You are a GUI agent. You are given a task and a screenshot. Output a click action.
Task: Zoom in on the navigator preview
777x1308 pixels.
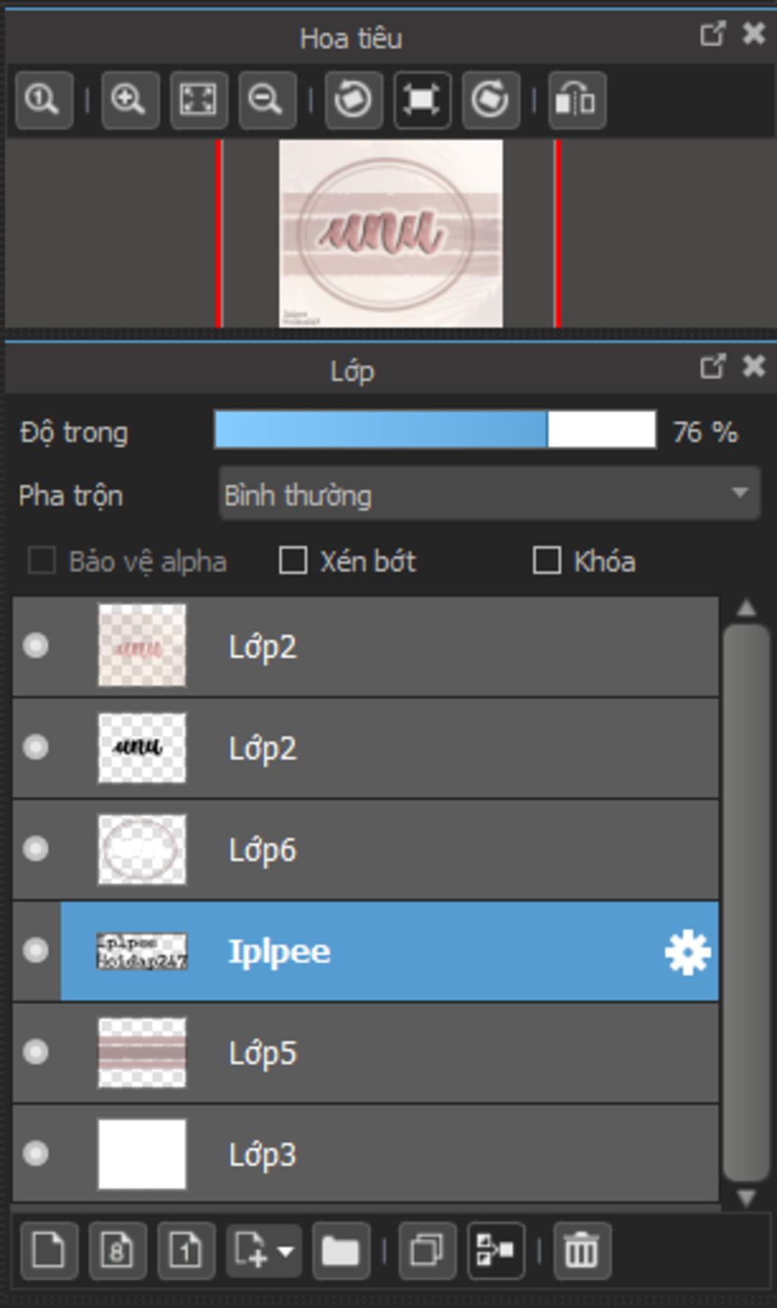click(x=129, y=99)
